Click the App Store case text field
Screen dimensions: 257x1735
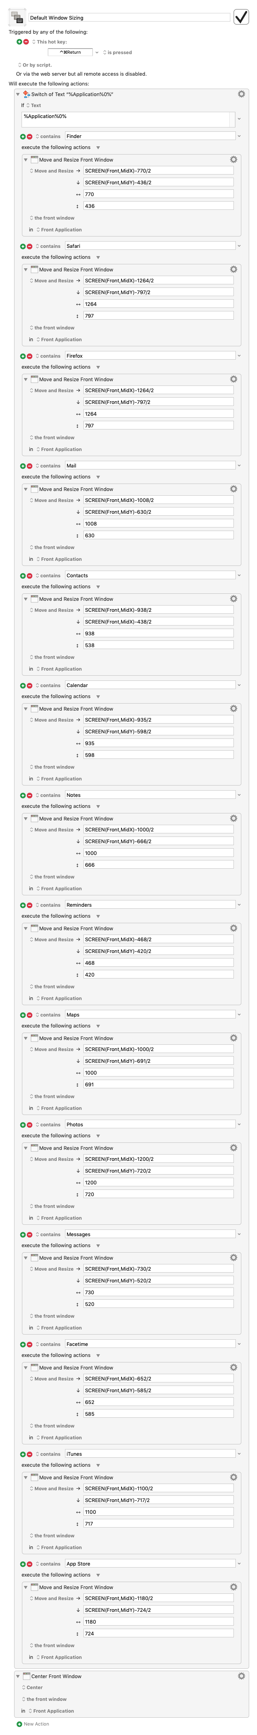point(150,1564)
